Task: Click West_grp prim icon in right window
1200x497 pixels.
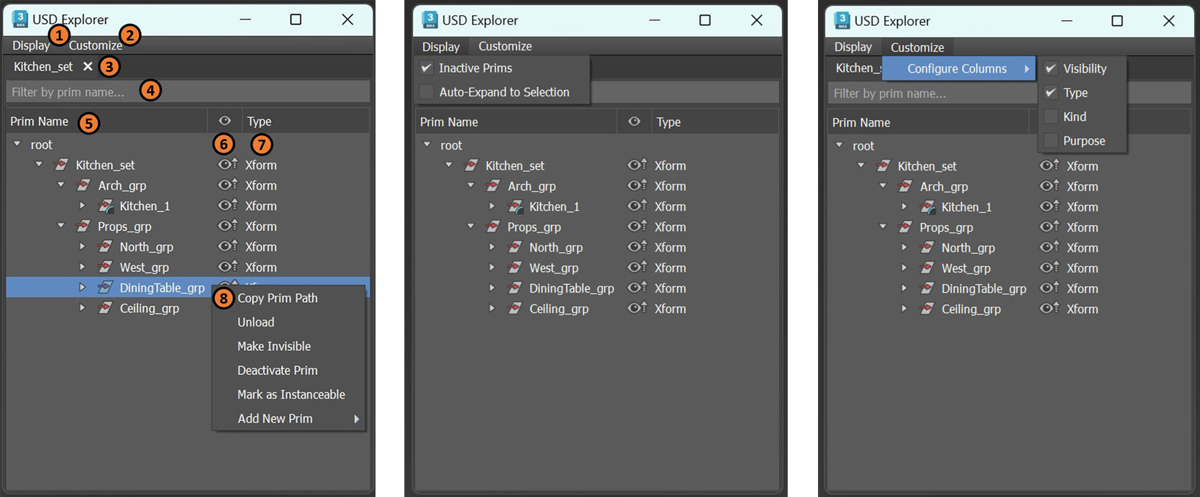Action: pos(927,268)
